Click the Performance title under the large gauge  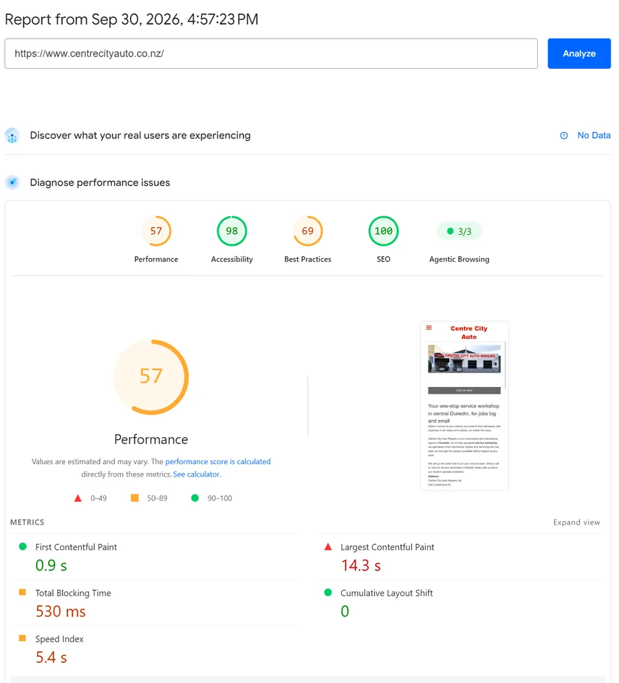coord(151,439)
